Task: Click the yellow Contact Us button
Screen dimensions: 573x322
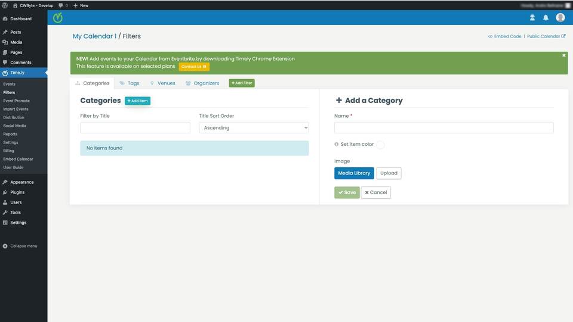Action: pos(194,67)
